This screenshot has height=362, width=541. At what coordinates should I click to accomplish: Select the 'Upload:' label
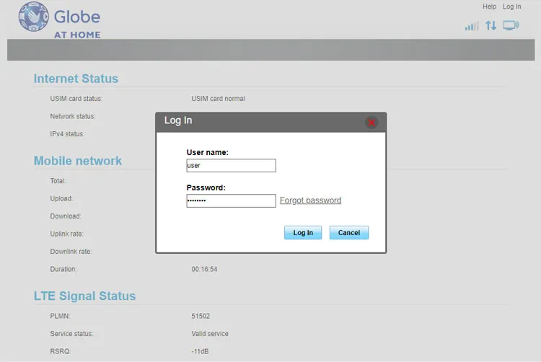pyautogui.click(x=61, y=198)
